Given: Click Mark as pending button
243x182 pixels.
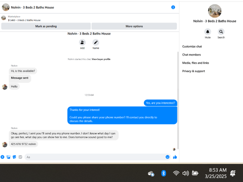Looking at the screenshot, I should point(46,26).
